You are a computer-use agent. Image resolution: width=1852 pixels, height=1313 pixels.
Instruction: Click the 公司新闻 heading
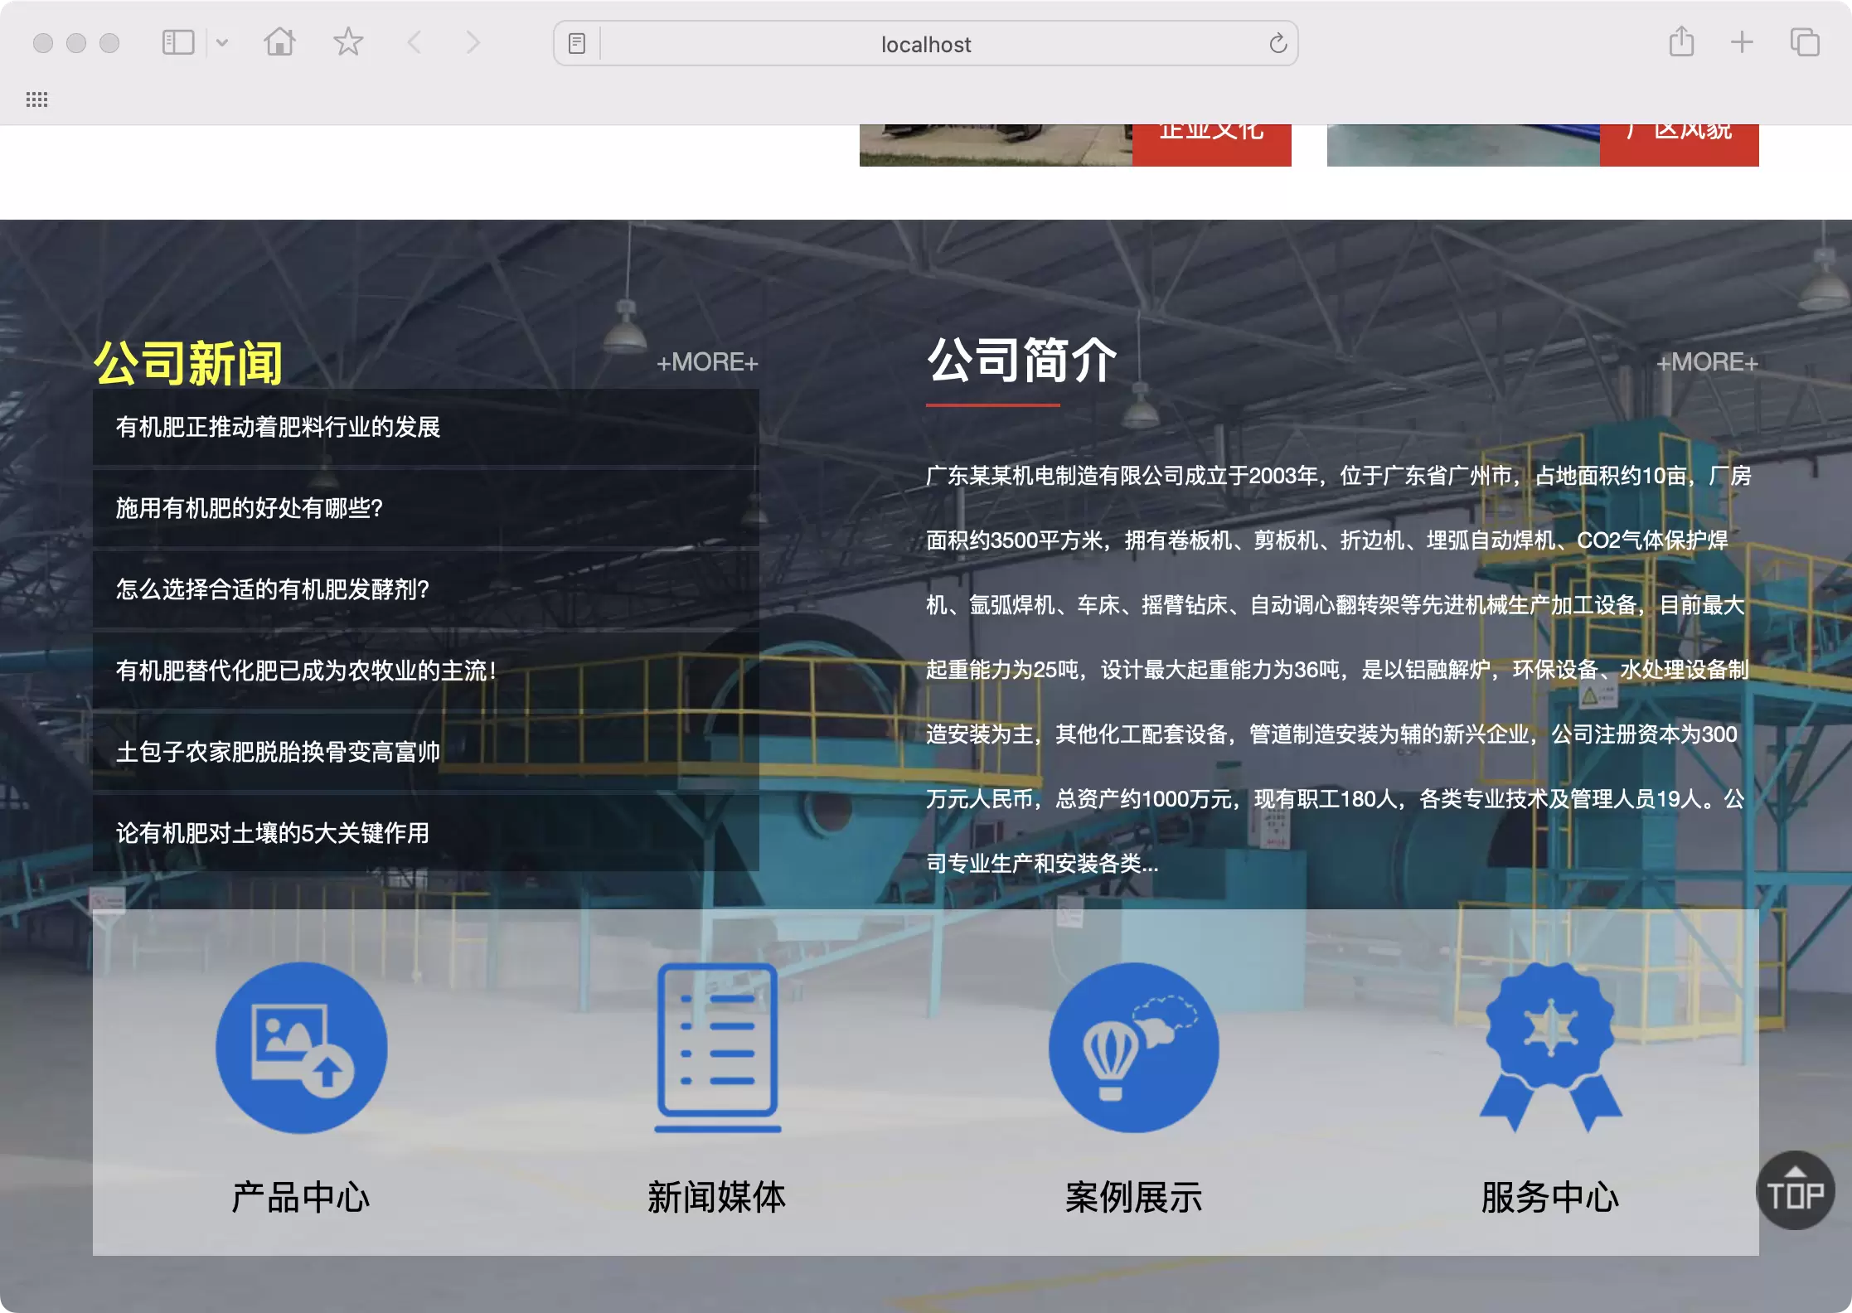click(x=188, y=363)
